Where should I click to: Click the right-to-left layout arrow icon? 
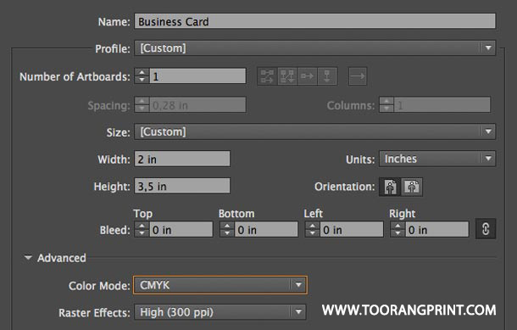358,76
